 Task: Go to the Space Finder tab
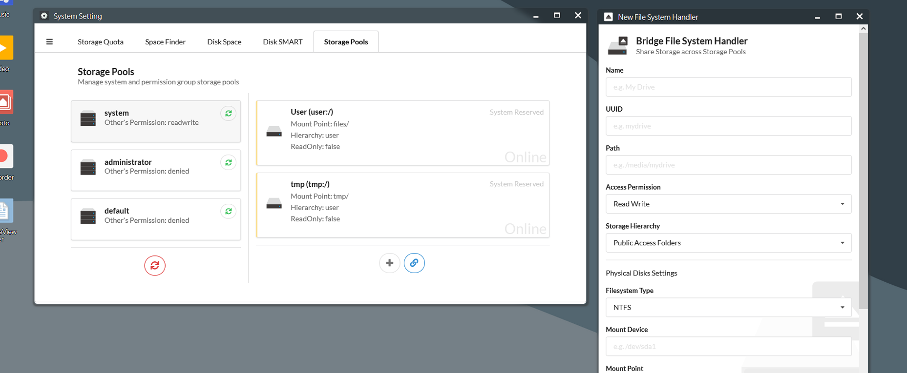(x=165, y=42)
